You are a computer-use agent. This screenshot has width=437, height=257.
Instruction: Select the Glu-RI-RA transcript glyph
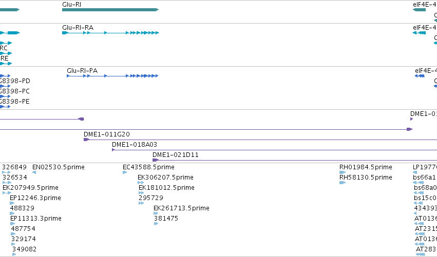click(110, 33)
